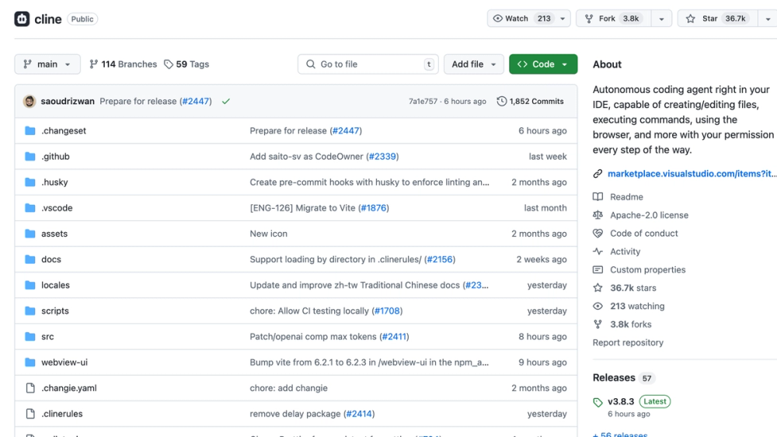Open 'chore: add changie' commit message
This screenshot has width=777, height=437.
pos(288,388)
